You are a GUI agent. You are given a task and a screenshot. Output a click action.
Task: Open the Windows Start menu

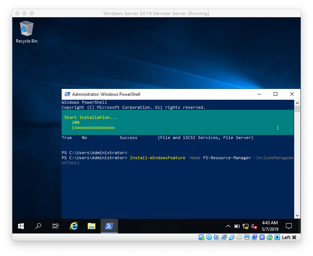21,226
